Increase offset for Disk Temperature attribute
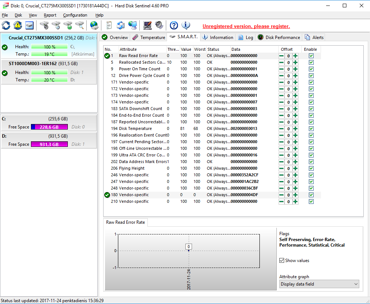370x304 pixels. 296,129
